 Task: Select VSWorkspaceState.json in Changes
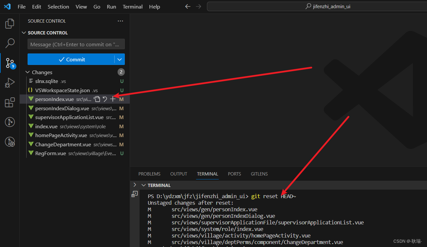click(75, 90)
